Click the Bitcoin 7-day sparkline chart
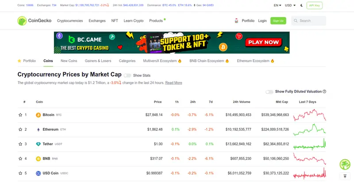Viewport: 354px width, 182px height. click(312, 115)
